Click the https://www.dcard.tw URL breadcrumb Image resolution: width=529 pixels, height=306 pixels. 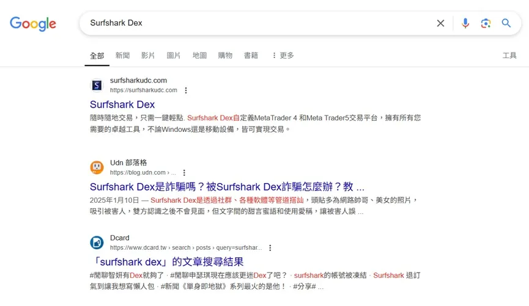186,248
